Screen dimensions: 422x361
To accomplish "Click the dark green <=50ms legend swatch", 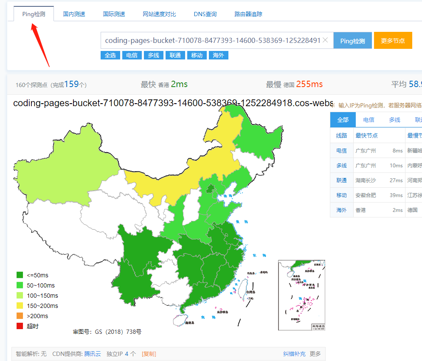I will pos(20,275).
